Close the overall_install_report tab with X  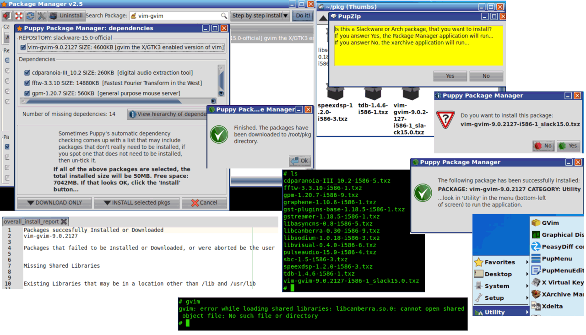(x=64, y=222)
